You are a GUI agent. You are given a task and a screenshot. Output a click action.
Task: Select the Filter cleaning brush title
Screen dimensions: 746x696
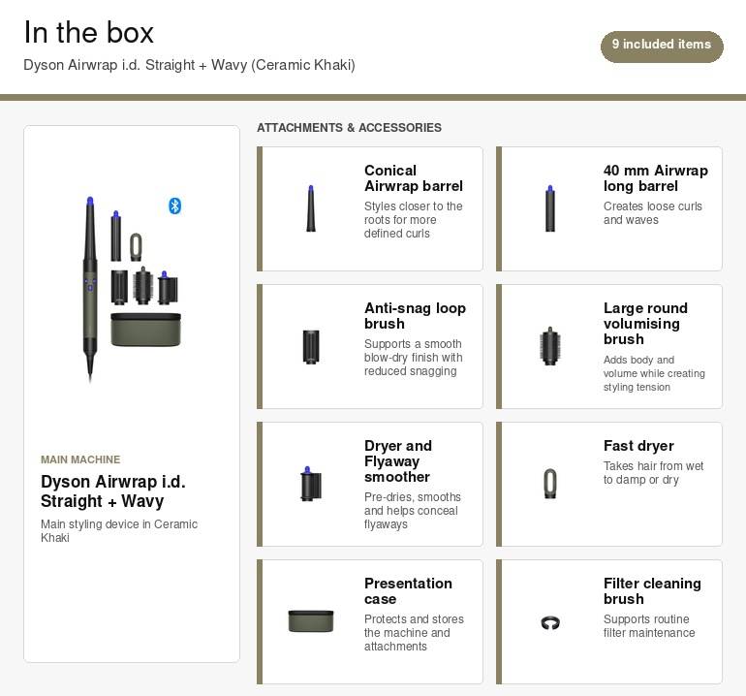[x=652, y=590]
